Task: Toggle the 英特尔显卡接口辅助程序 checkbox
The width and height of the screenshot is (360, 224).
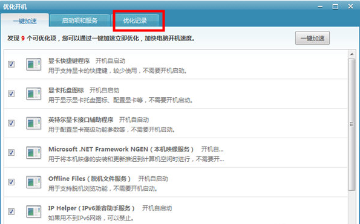Action: 11,123
